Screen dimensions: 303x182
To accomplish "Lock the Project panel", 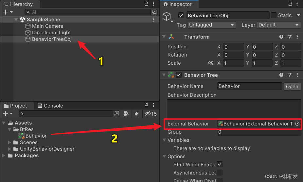I will (147, 106).
